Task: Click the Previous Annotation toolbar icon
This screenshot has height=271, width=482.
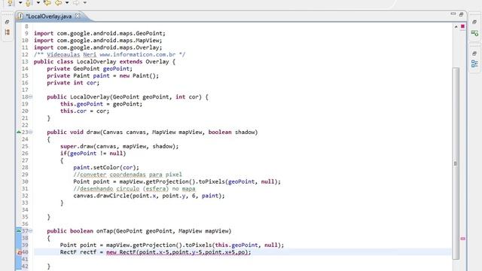Action: pos(29,3)
